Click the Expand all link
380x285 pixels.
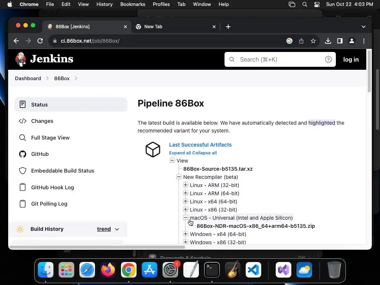[x=180, y=153]
